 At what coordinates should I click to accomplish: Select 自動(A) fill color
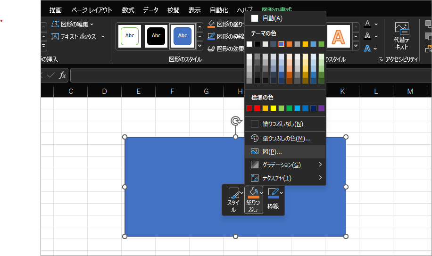(x=285, y=18)
